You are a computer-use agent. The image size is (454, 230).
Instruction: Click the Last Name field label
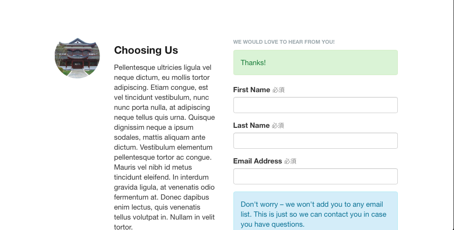tap(252, 125)
